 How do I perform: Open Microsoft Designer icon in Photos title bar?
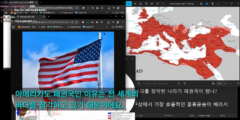pos(201,4)
